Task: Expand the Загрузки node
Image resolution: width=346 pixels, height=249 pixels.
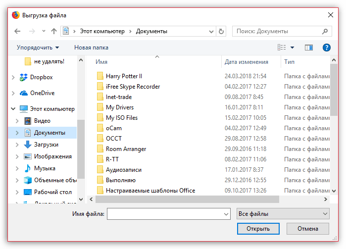Action: pyautogui.click(x=17, y=145)
